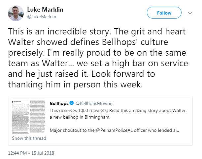Open the tweet options chevron menu
This screenshot has width=202, height=159.
point(190,13)
